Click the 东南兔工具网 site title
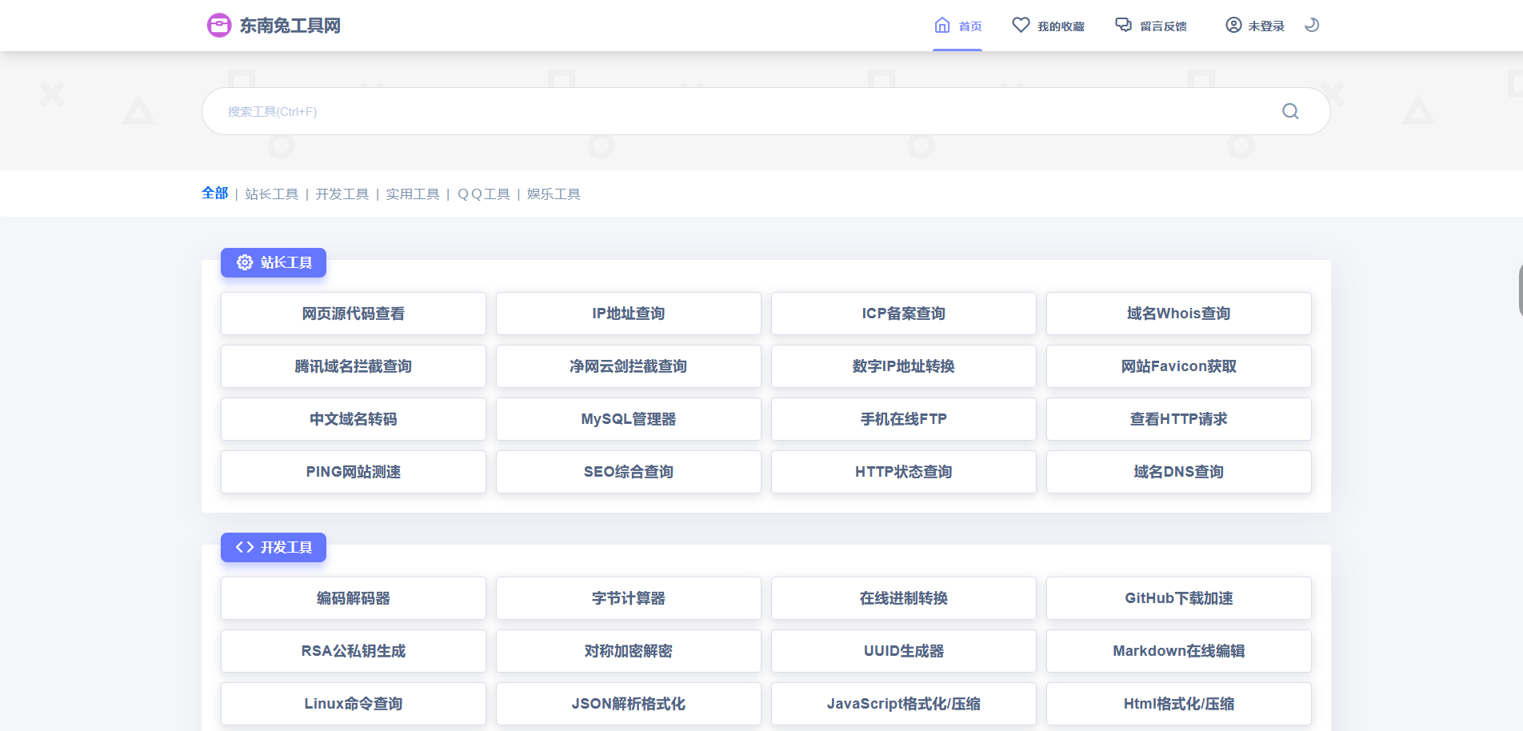Image resolution: width=1523 pixels, height=731 pixels. coord(290,26)
